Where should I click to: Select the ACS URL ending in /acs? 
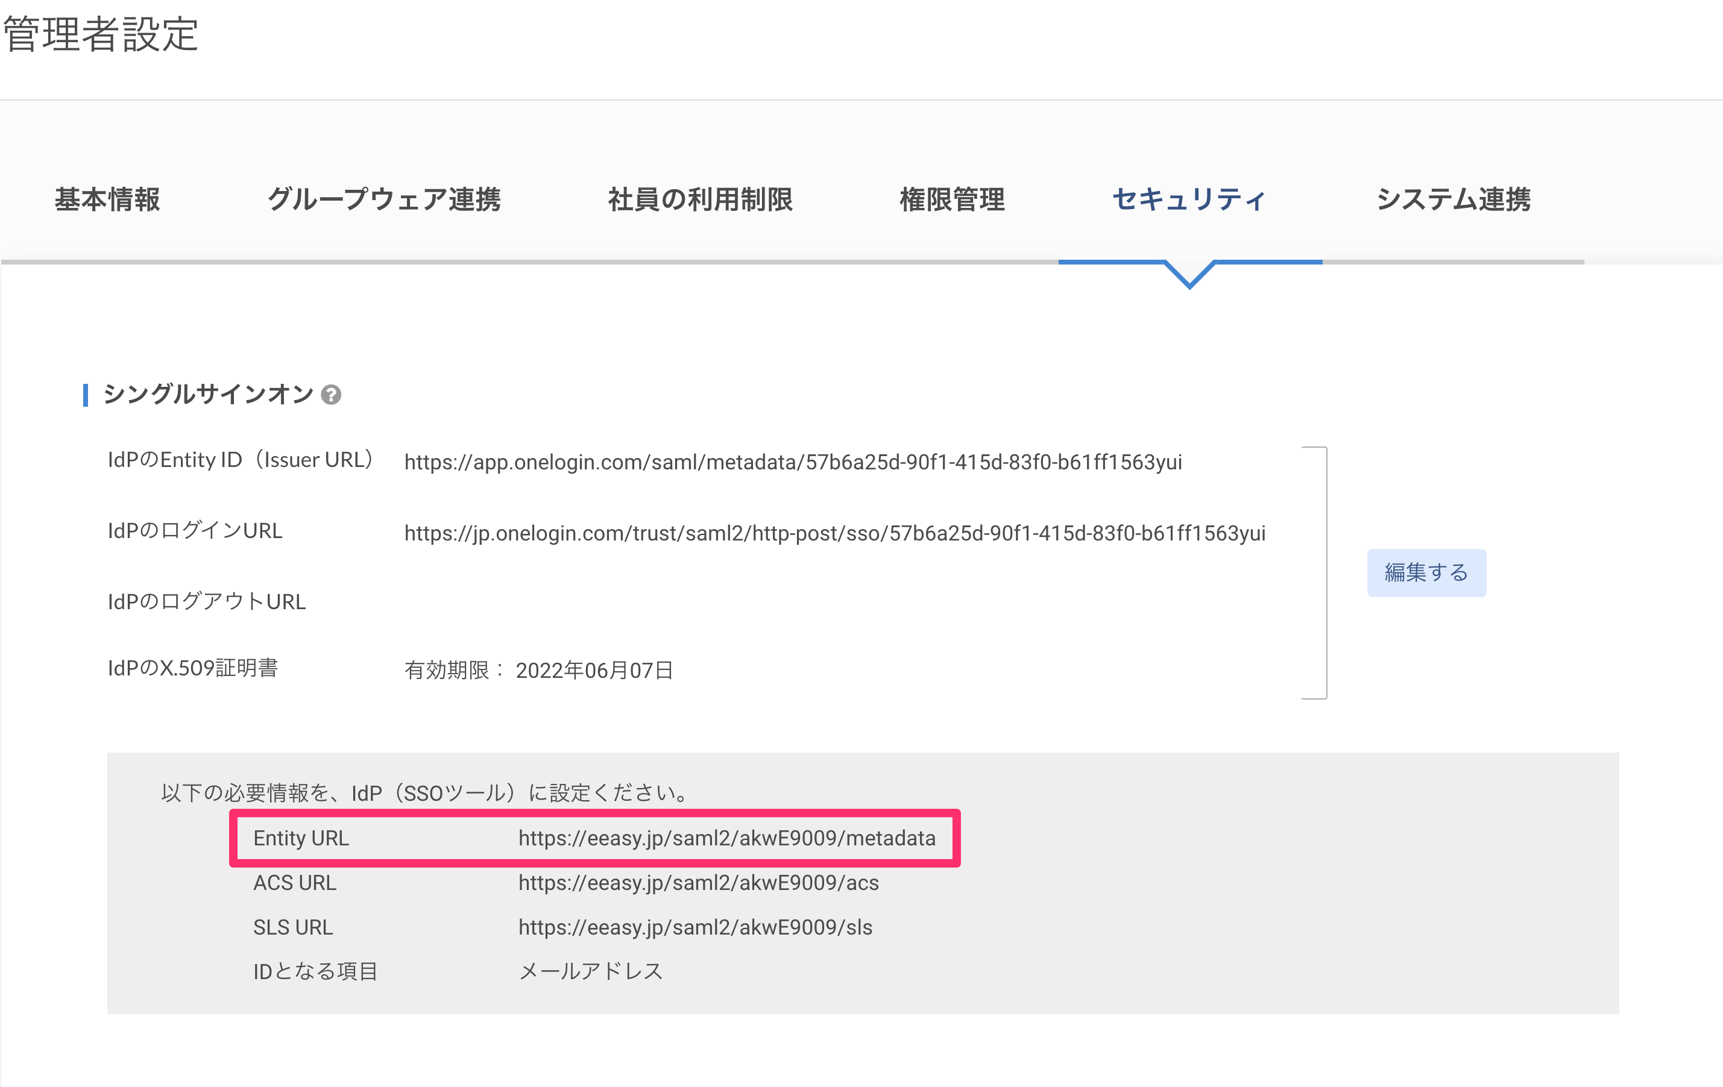[x=698, y=883]
